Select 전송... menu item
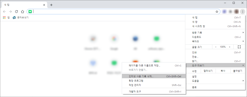The image size is (247, 97). (215, 57)
